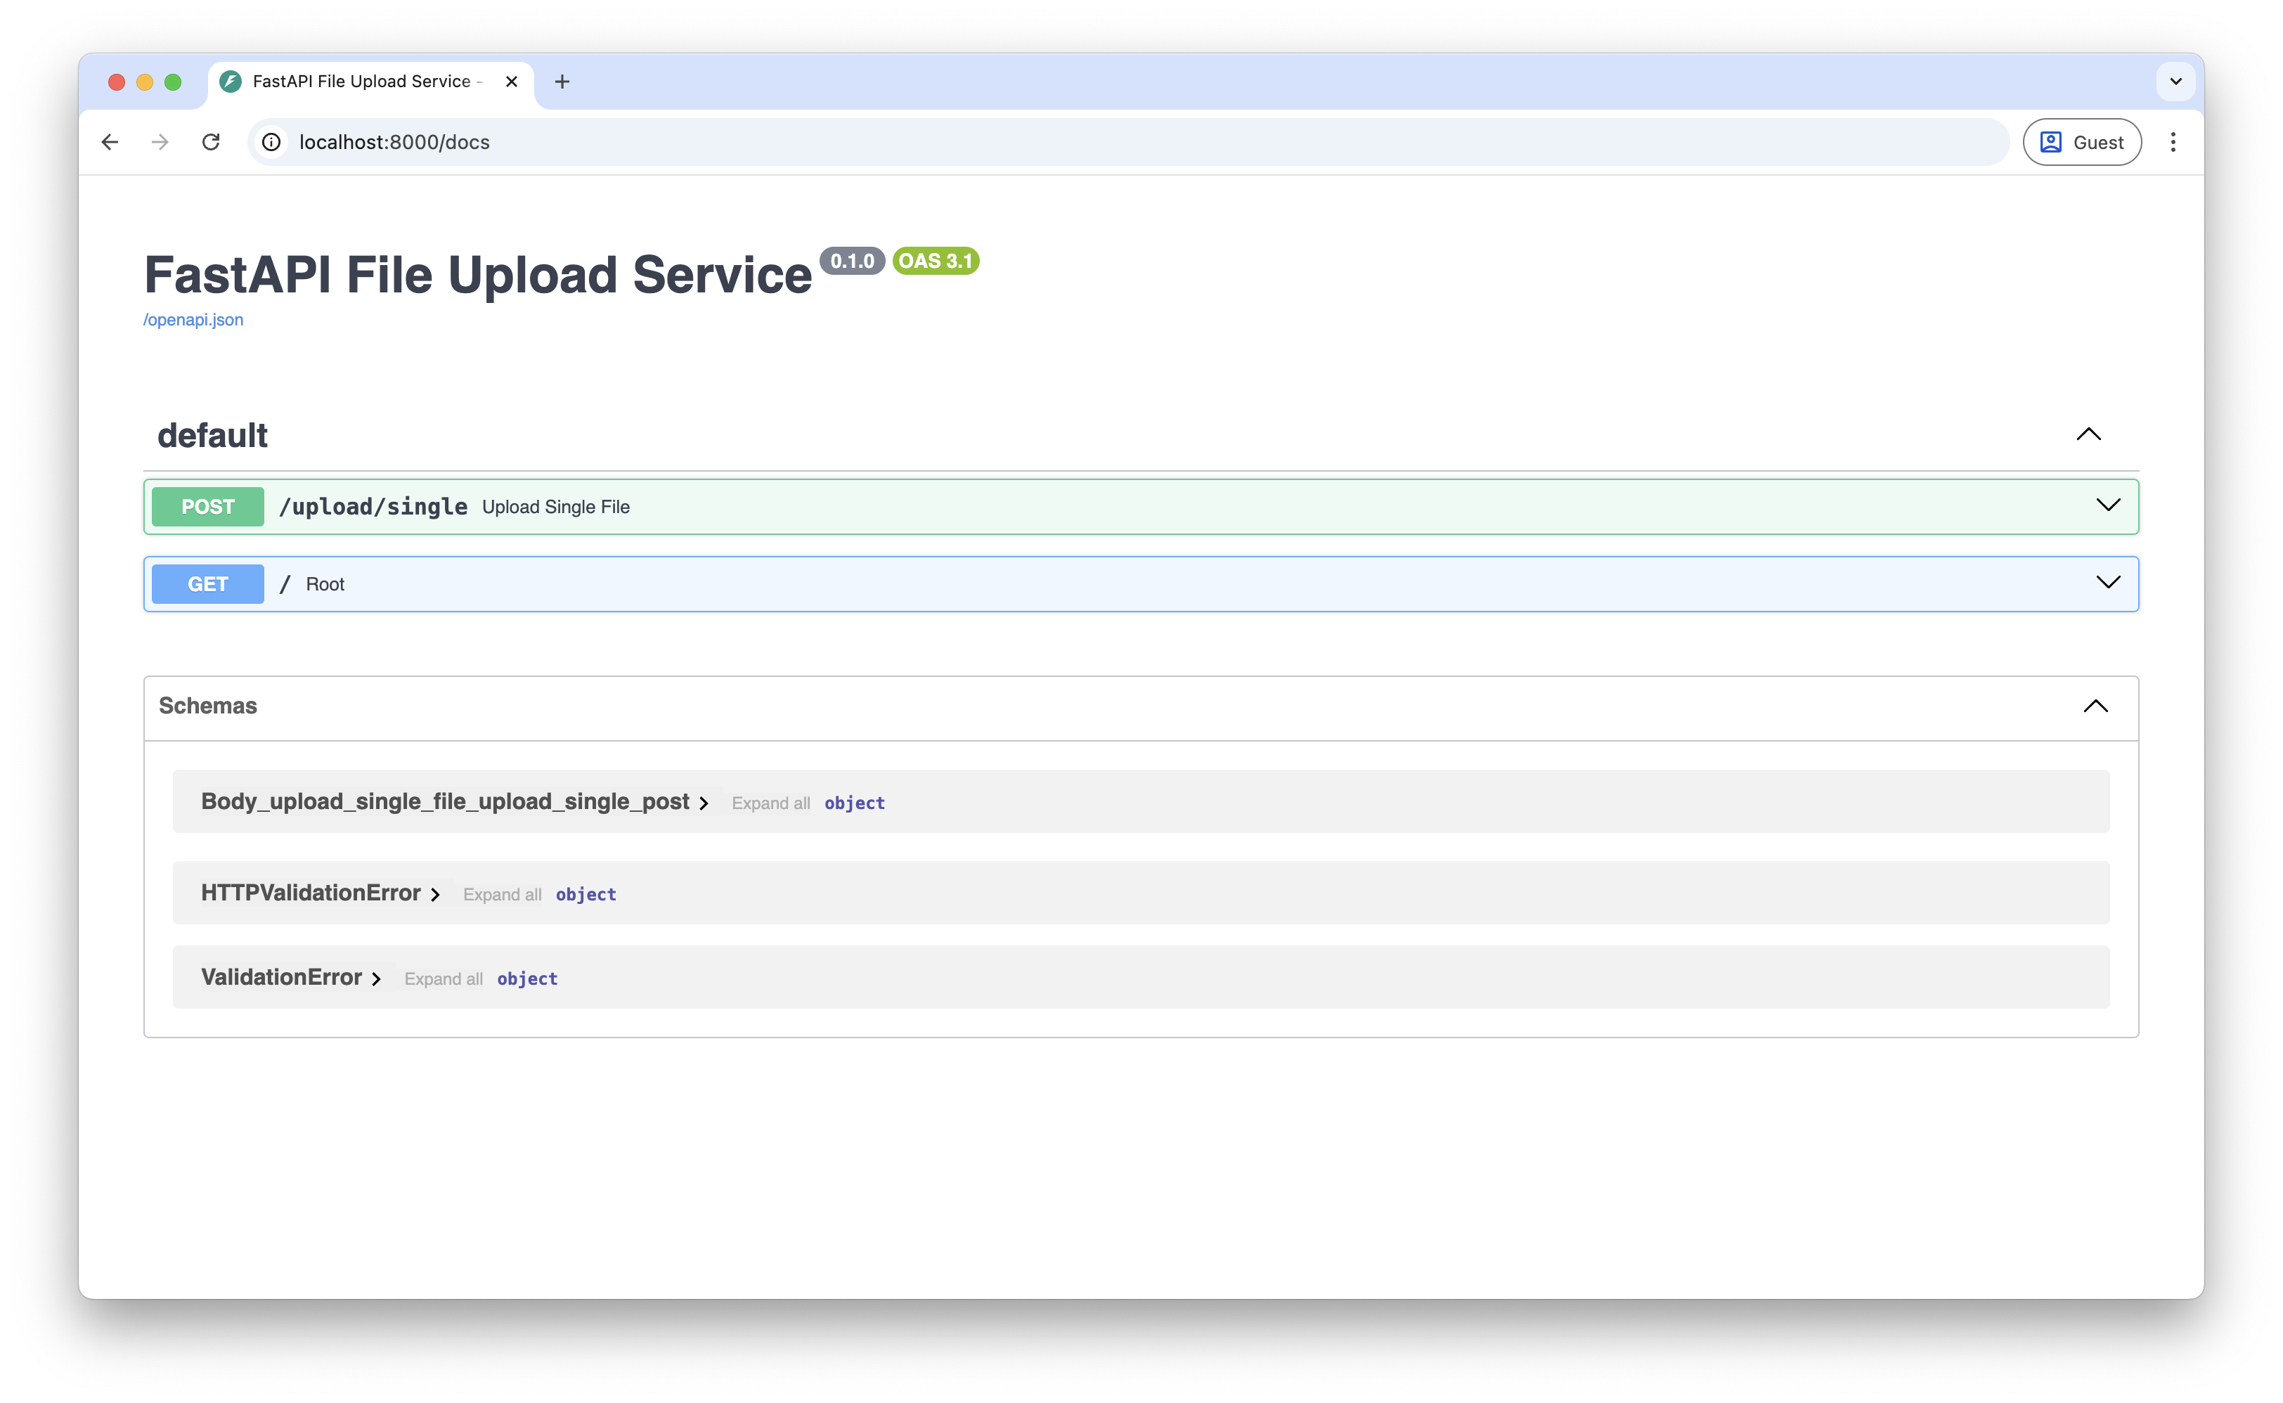Open the /openapi.json link
Screen dimensions: 2283x1403
(193, 319)
